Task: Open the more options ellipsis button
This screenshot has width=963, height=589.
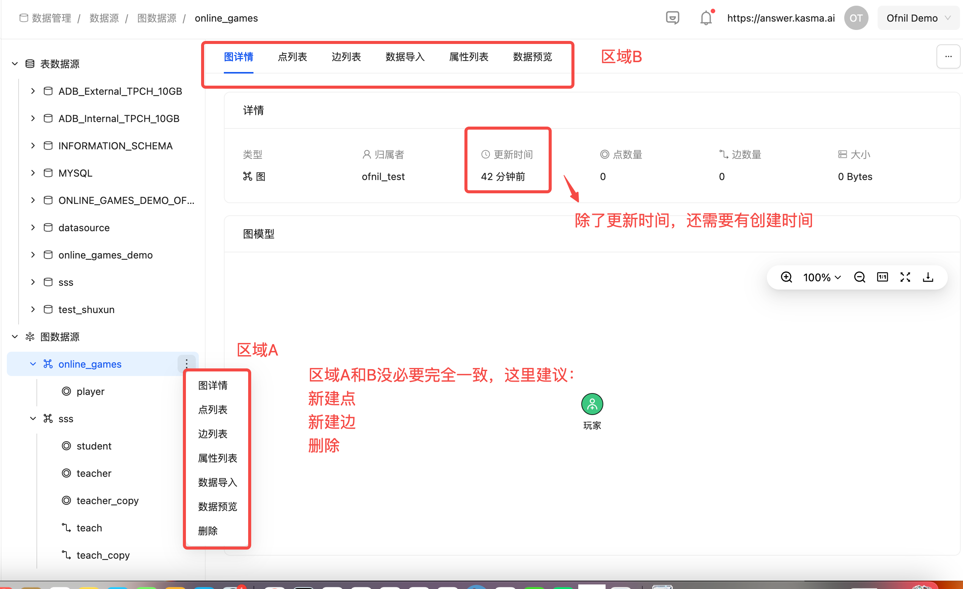Action: click(948, 56)
